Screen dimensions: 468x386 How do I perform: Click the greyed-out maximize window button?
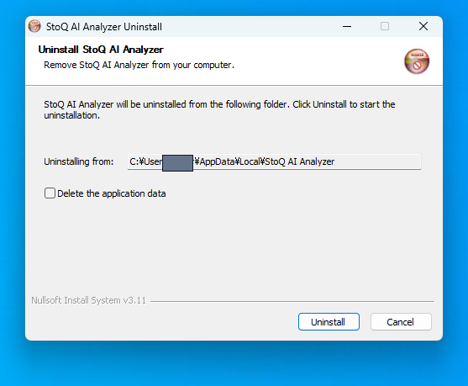(x=385, y=26)
